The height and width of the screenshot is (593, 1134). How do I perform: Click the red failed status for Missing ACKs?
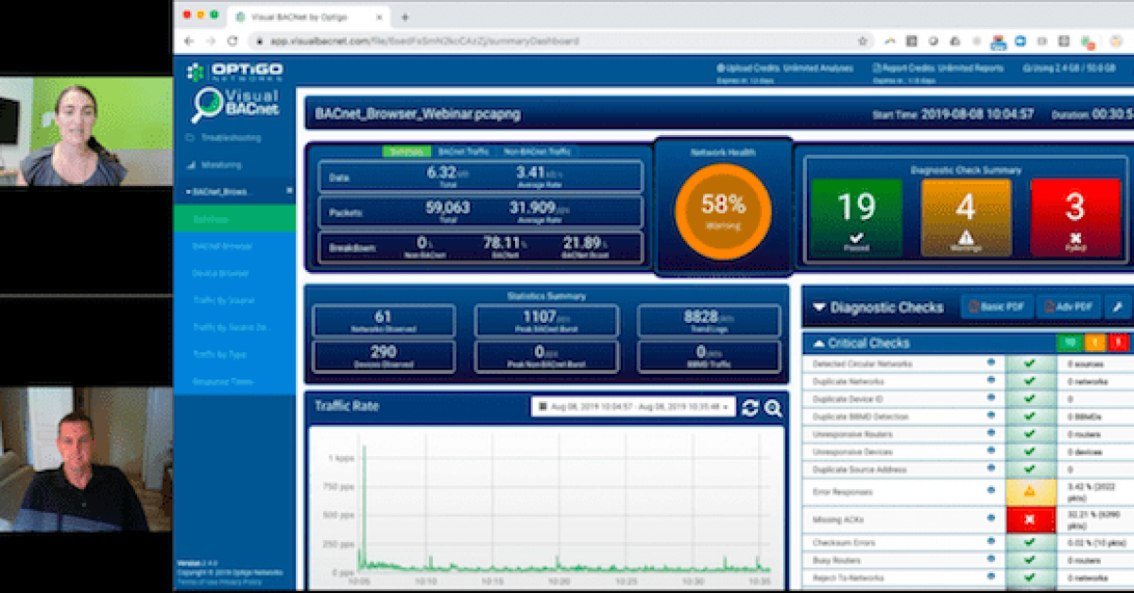1030,519
